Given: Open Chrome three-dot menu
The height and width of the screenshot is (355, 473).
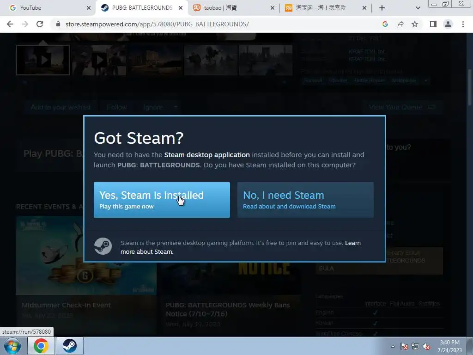Looking at the screenshot, I should click(463, 24).
